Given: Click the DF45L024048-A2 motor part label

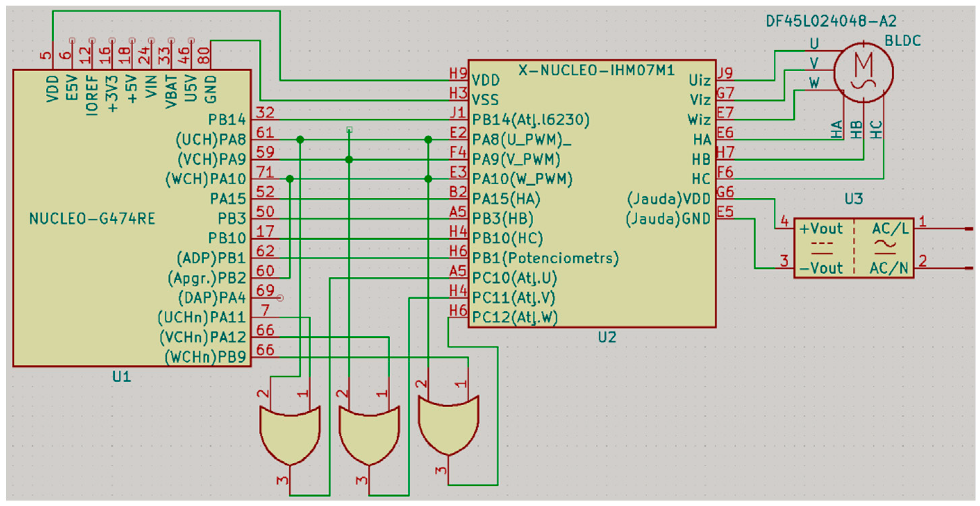Looking at the screenshot, I should (831, 21).
